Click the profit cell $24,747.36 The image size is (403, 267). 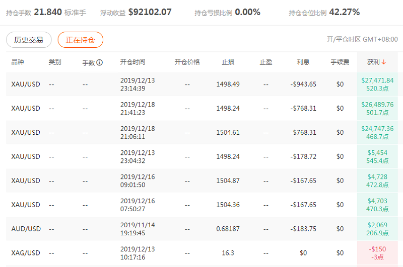377,133
